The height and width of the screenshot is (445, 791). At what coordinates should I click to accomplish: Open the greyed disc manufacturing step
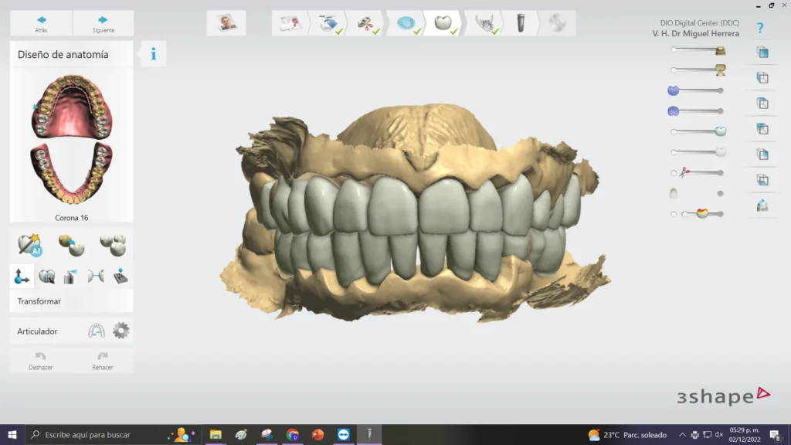(558, 23)
